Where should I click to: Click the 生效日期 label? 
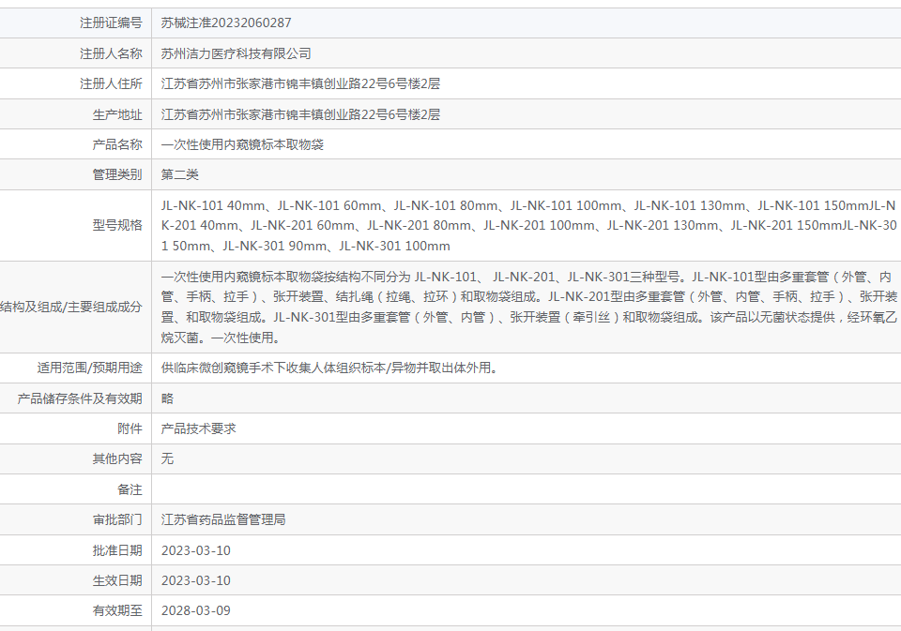[117, 580]
